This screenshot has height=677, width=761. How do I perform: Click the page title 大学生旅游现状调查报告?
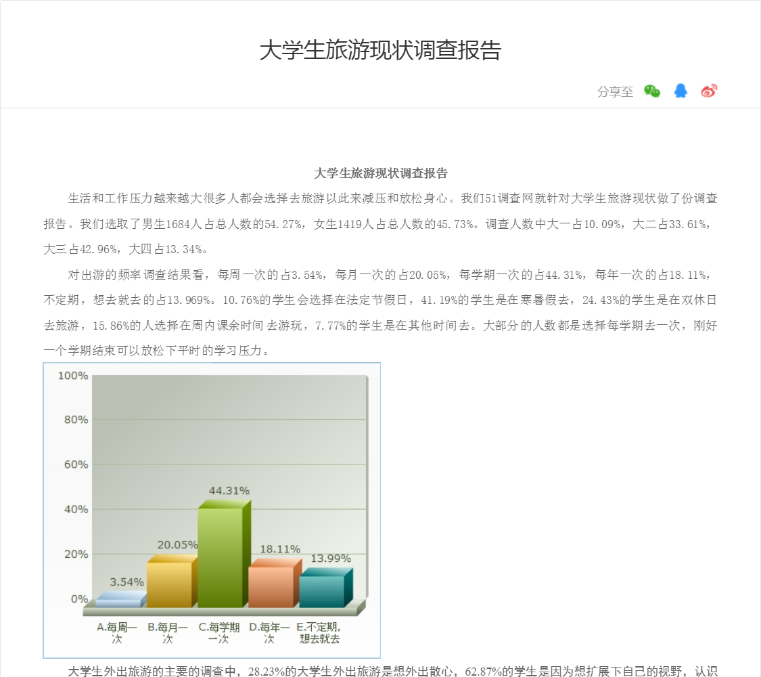(x=380, y=50)
